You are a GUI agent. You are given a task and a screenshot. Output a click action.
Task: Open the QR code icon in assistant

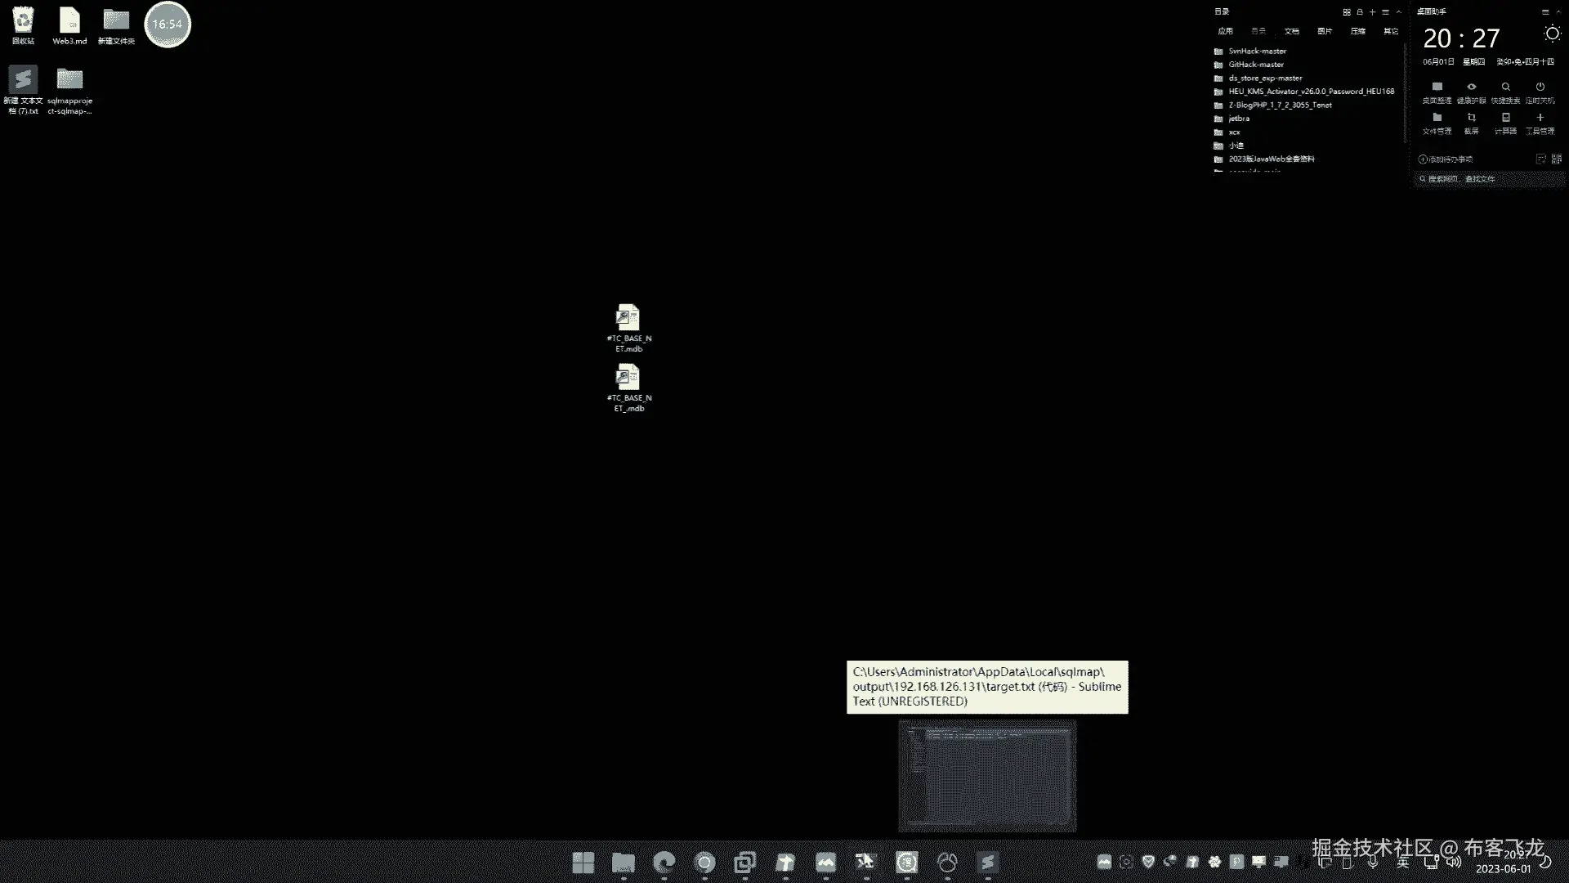[1556, 159]
